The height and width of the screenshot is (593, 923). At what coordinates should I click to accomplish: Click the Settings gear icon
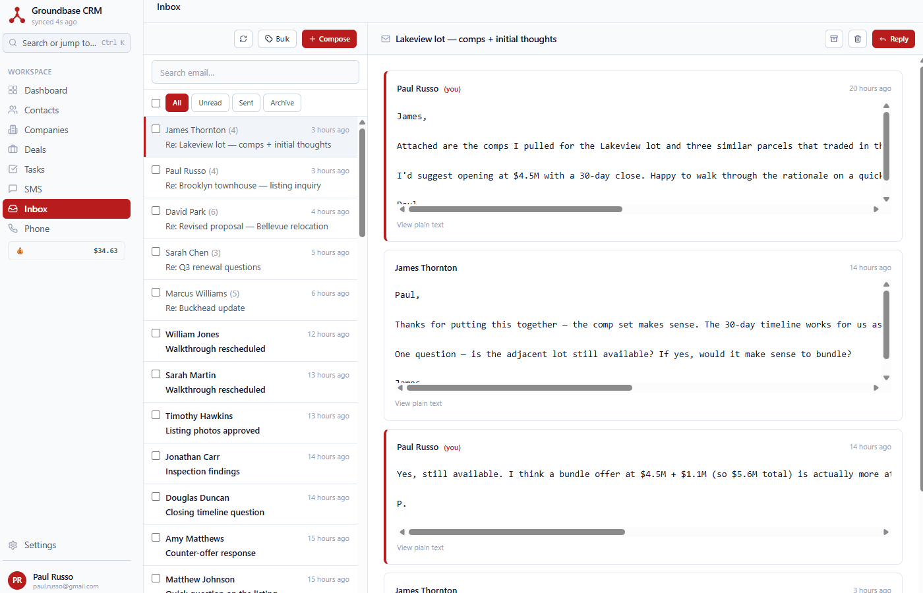(13, 545)
